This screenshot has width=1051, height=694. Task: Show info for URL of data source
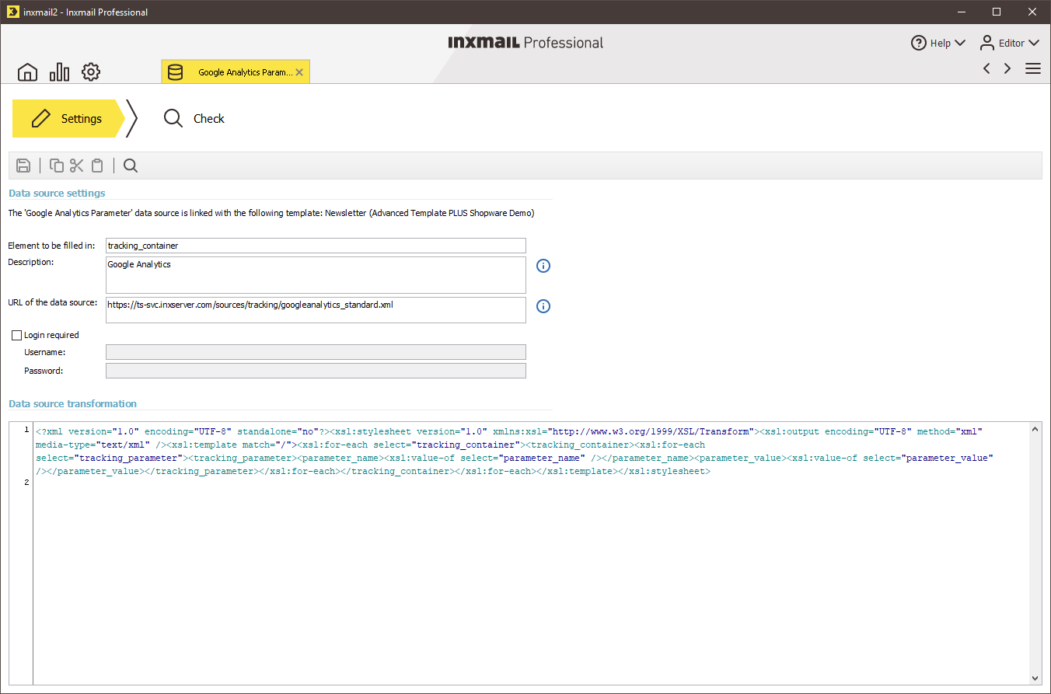pos(543,306)
